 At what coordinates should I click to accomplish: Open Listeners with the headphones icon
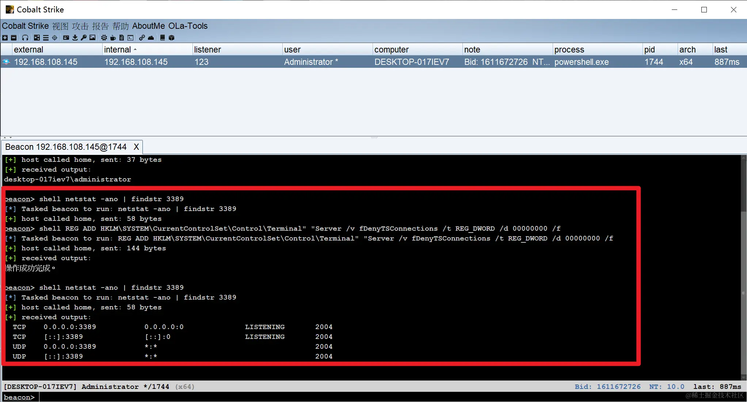click(x=25, y=38)
